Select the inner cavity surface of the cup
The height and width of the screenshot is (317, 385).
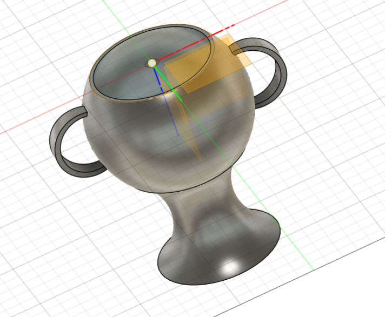(124, 76)
